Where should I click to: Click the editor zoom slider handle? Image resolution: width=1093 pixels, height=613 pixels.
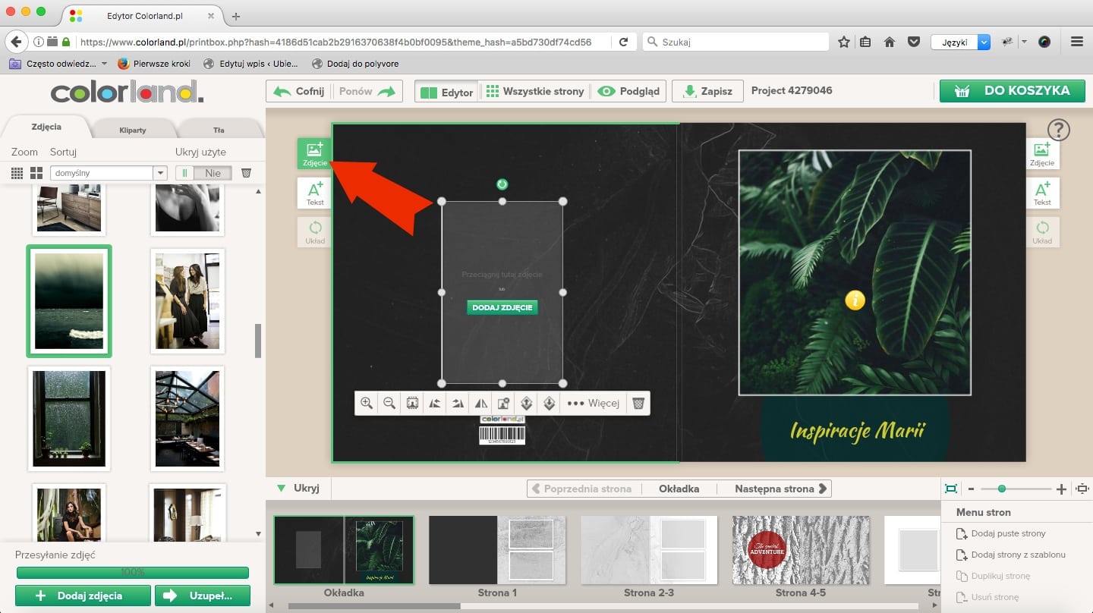(x=1002, y=489)
